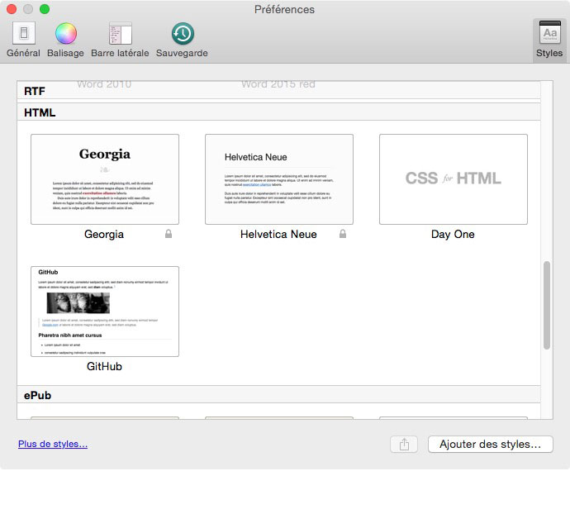Select the Styles tab in the toolbar
Viewport: 570px width, 514px height.
(x=549, y=40)
